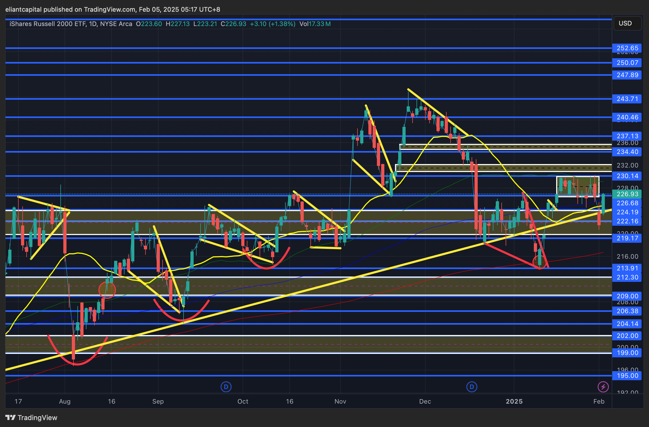Click the 2025 label on time axis
This screenshot has height=427, width=649.
[x=514, y=401]
